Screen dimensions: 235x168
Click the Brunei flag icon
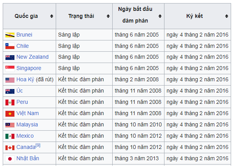[10, 35]
